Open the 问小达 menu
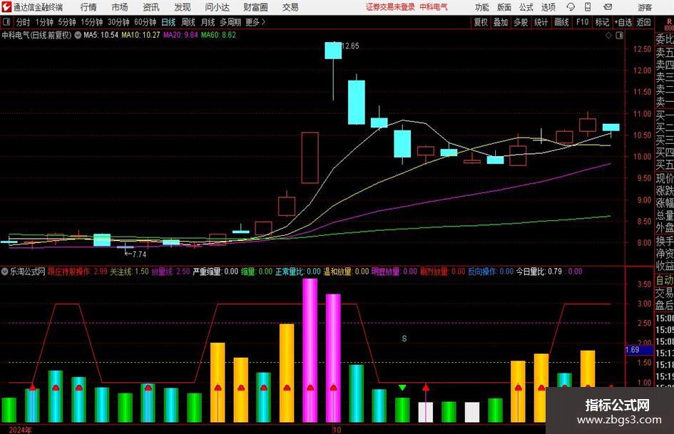The width and height of the screenshot is (674, 434). (x=217, y=7)
